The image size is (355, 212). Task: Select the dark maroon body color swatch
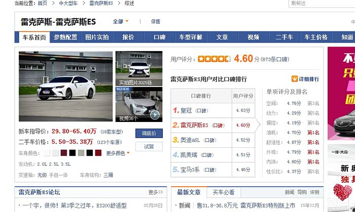tap(64, 153)
